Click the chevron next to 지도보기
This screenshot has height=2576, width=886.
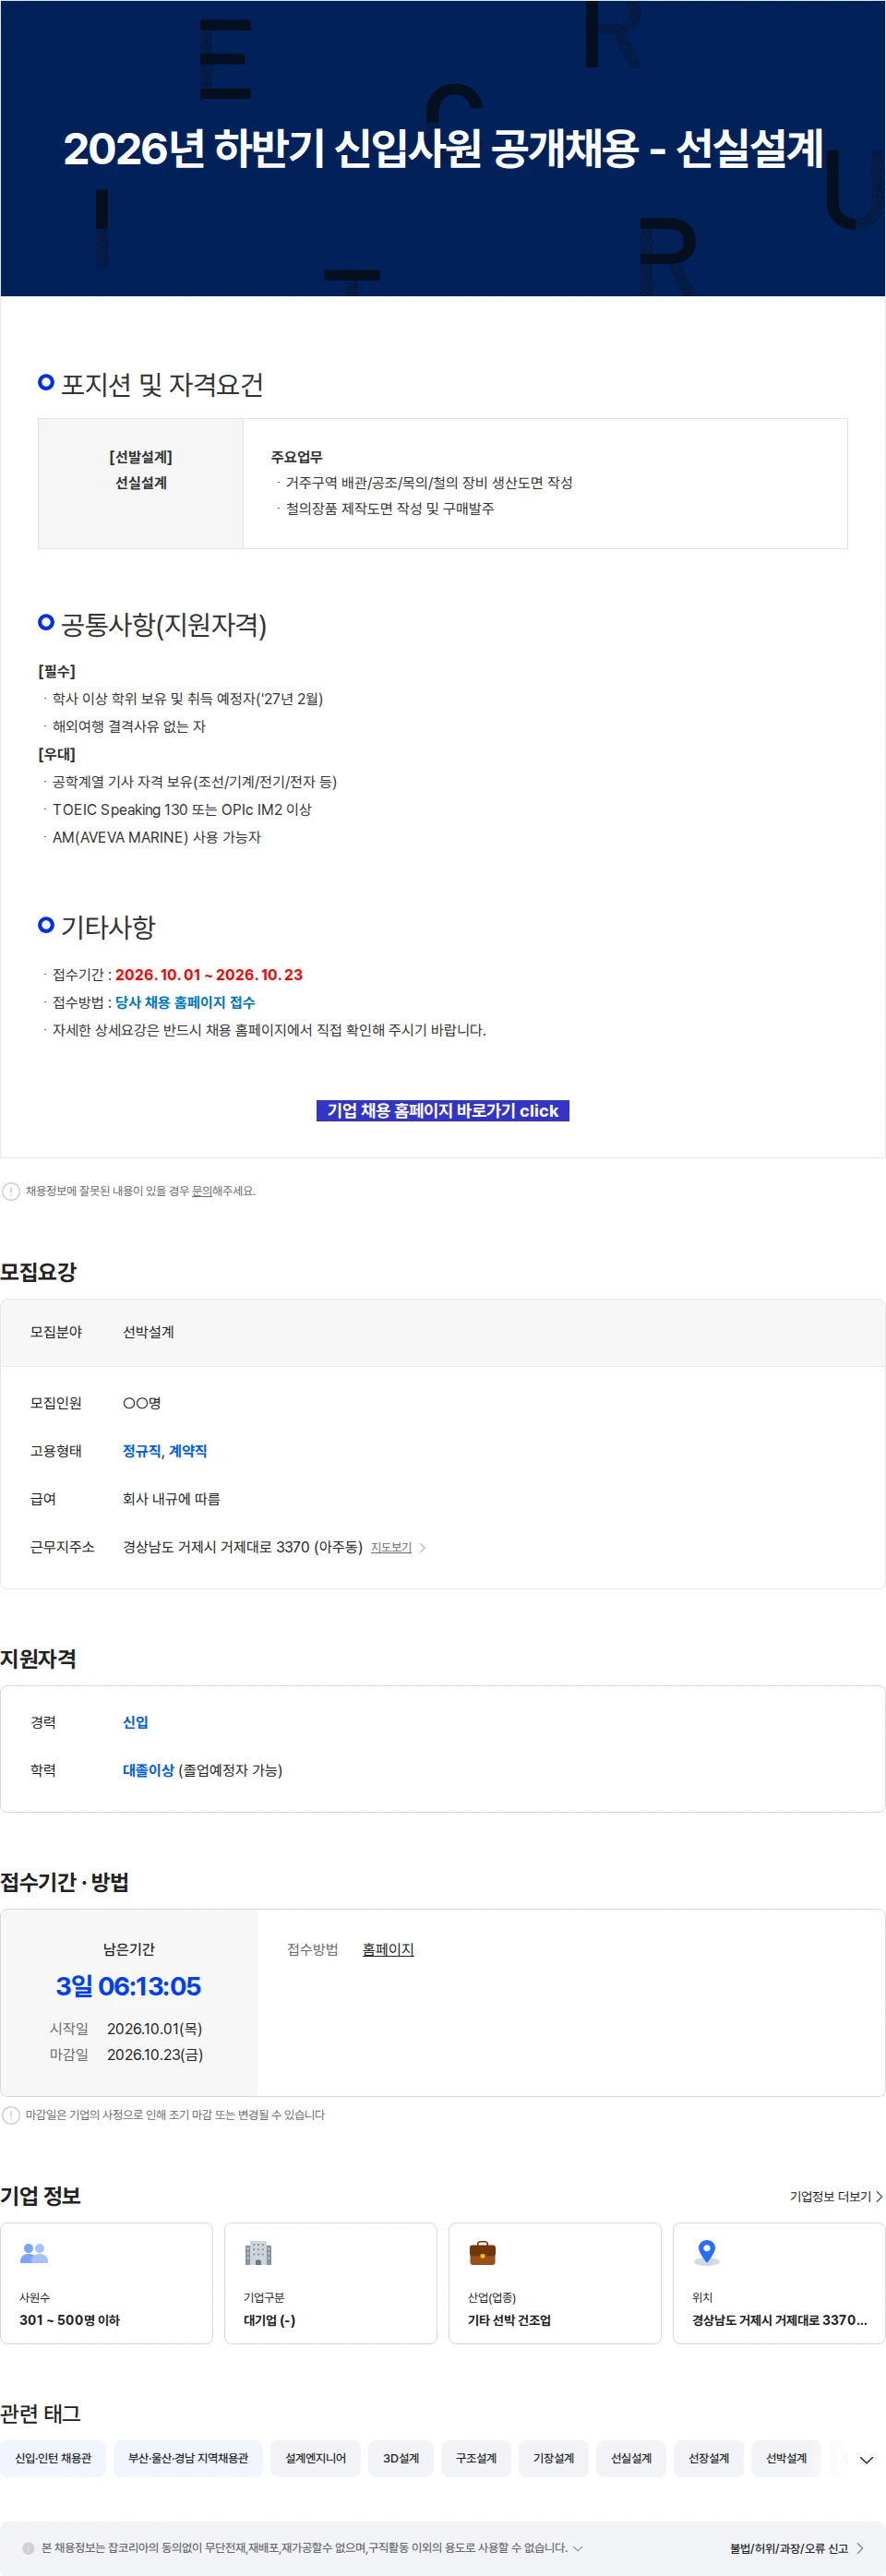coord(423,1547)
